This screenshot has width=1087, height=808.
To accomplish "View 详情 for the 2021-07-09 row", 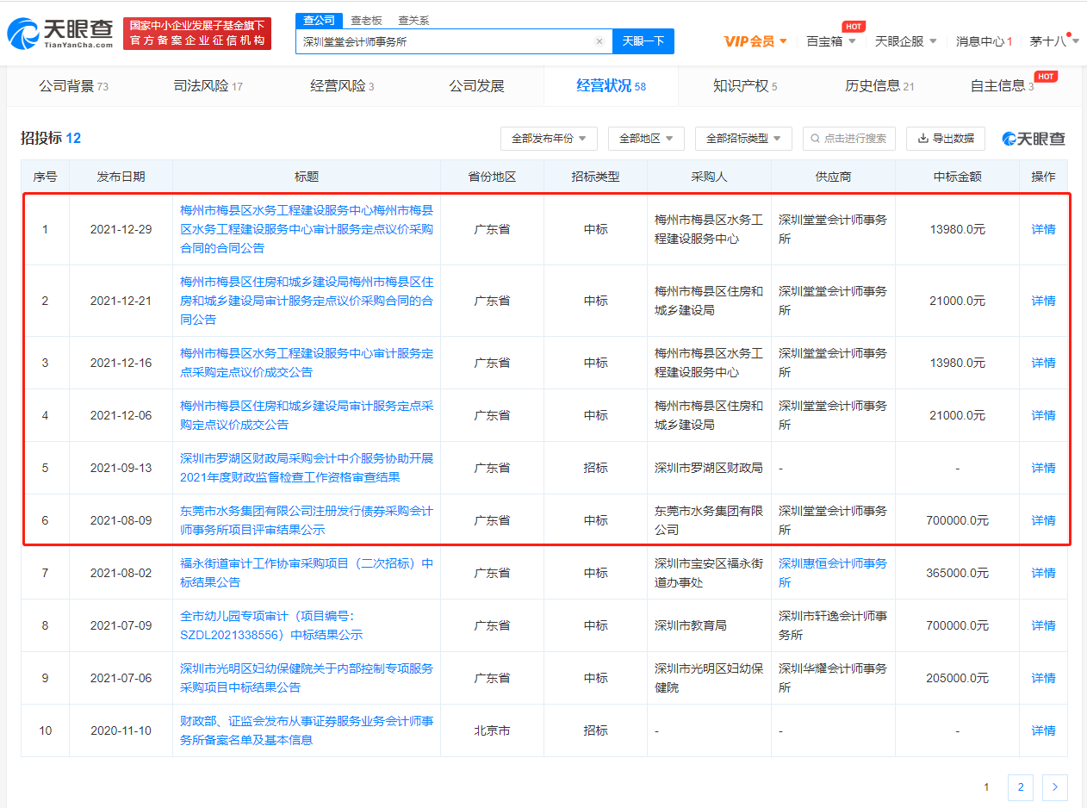I will coord(1043,625).
